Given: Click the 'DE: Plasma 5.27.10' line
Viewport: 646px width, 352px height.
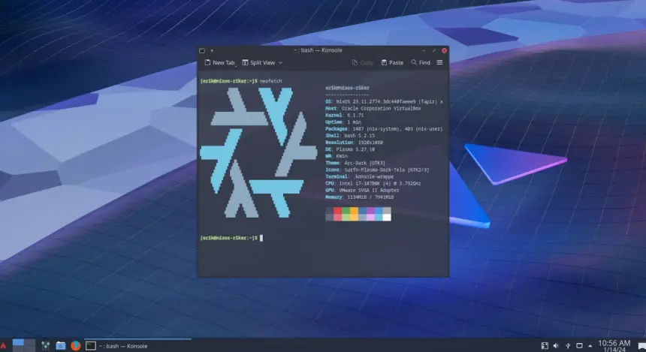Looking at the screenshot, I should (x=350, y=149).
